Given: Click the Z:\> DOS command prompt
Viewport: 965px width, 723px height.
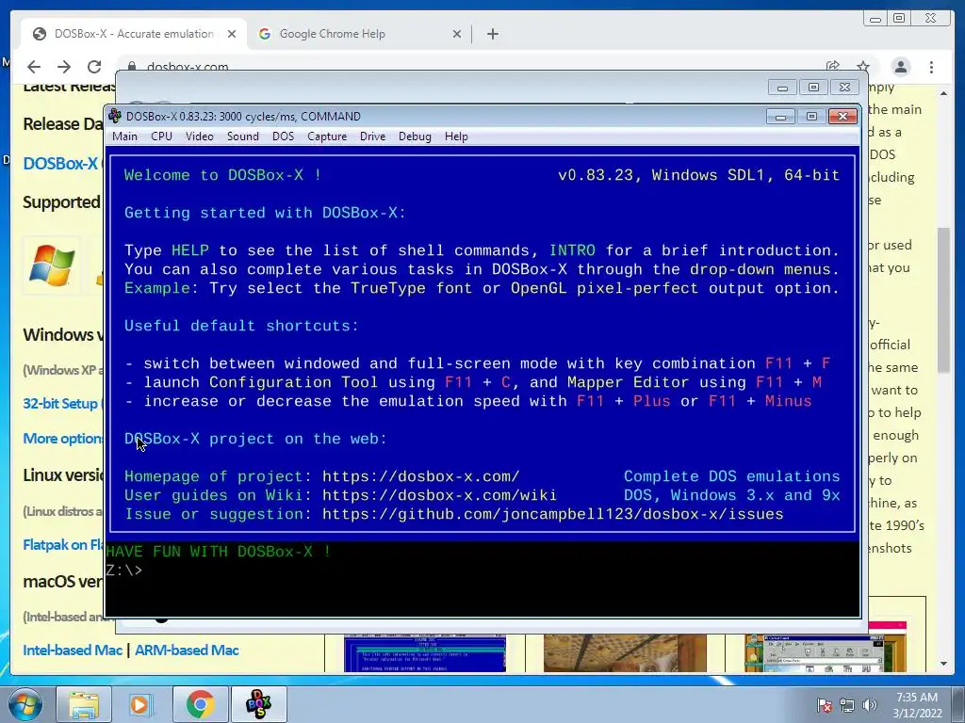Looking at the screenshot, I should tap(123, 570).
